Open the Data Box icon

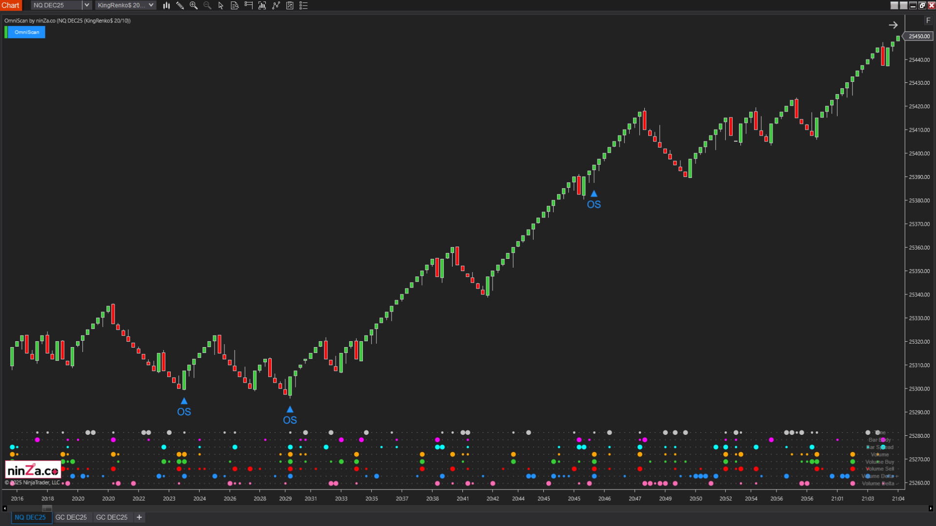234,5
